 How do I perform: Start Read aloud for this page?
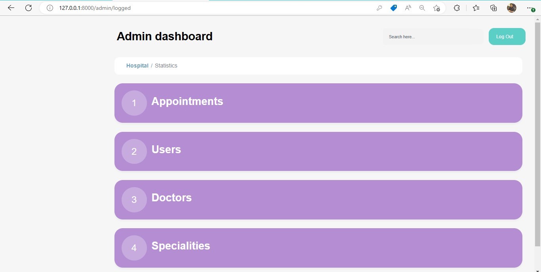click(408, 8)
